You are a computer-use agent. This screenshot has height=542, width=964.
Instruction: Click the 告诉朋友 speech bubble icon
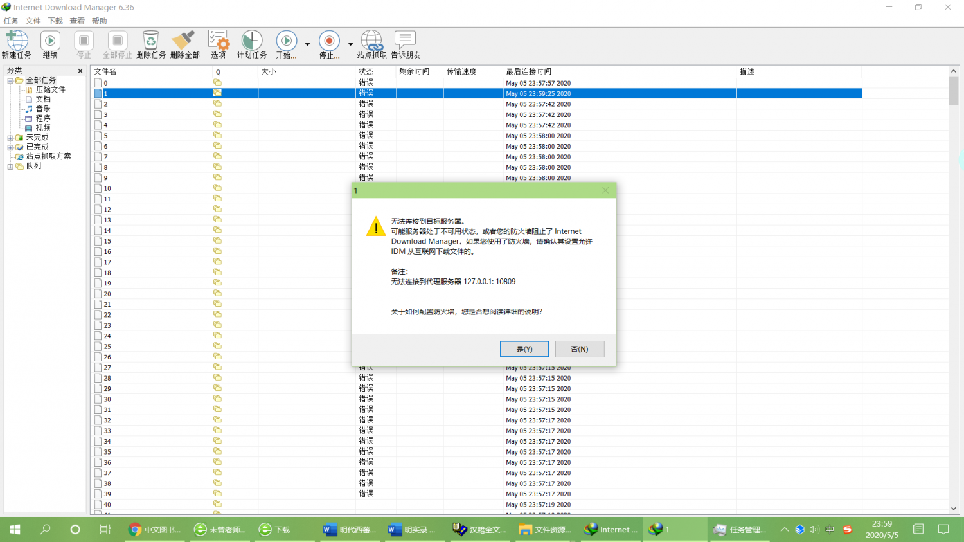[406, 44]
